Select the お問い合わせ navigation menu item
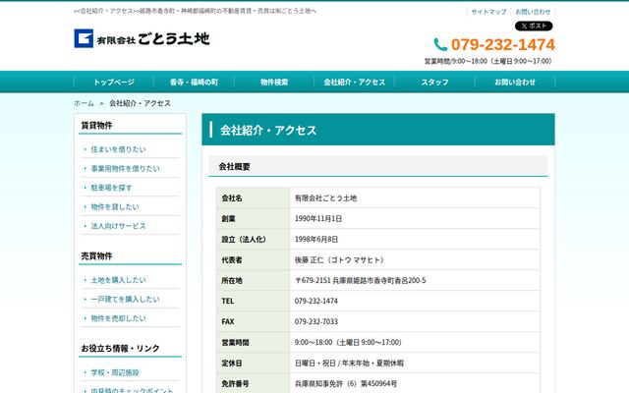Image resolution: width=629 pixels, height=393 pixels. pyautogui.click(x=515, y=83)
